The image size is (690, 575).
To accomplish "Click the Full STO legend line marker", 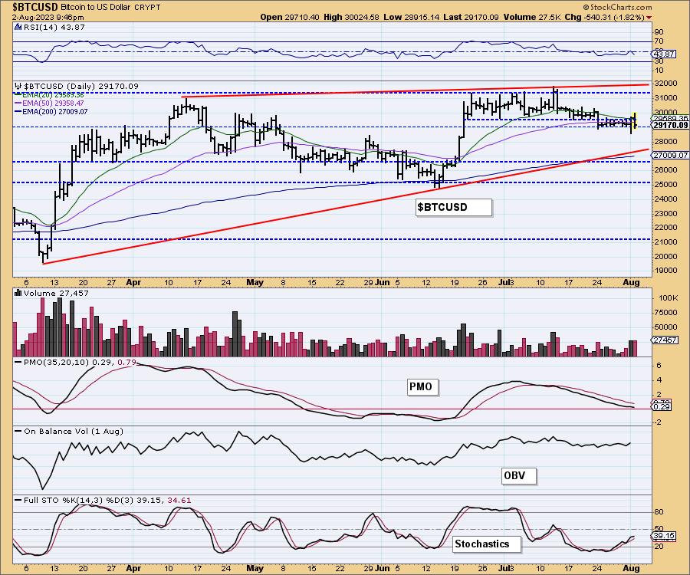I will tap(18, 500).
